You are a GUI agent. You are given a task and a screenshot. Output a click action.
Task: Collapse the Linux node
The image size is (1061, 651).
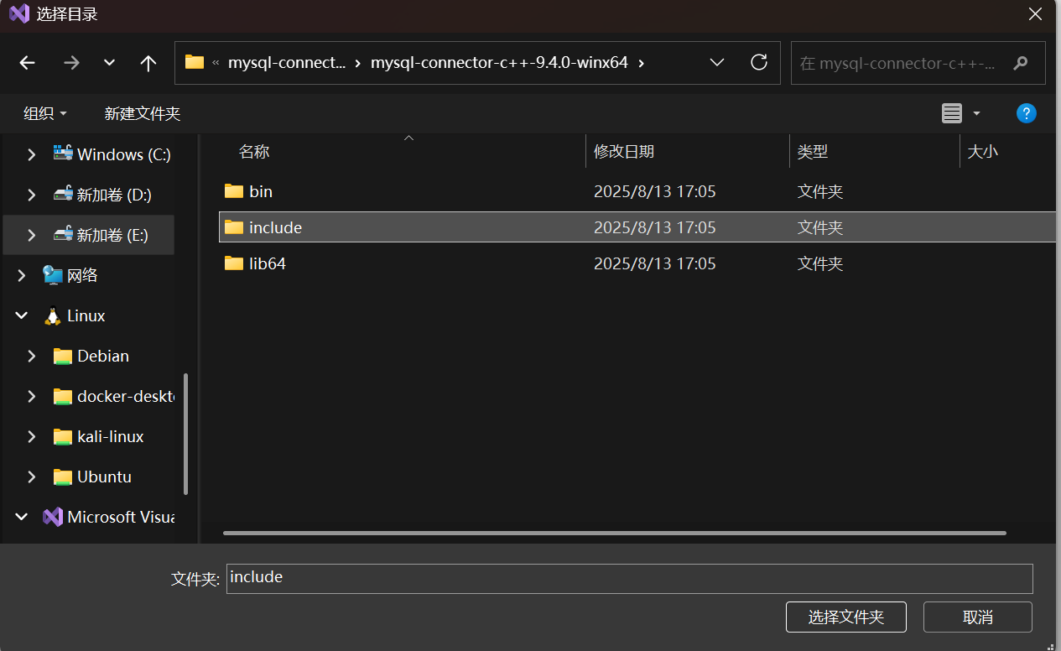click(x=22, y=315)
